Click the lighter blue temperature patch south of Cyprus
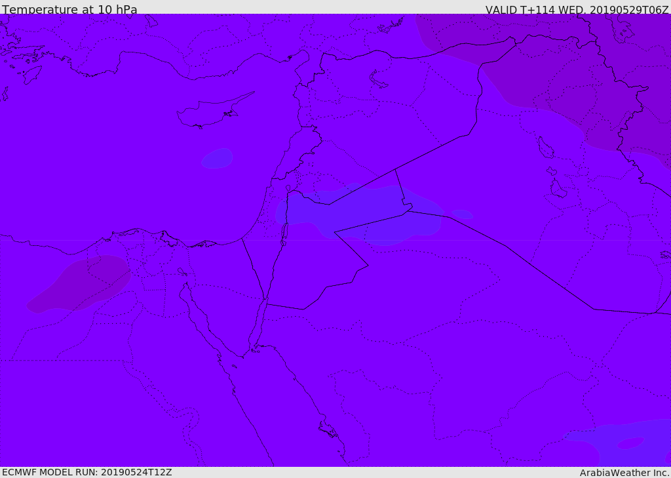 click(x=217, y=158)
